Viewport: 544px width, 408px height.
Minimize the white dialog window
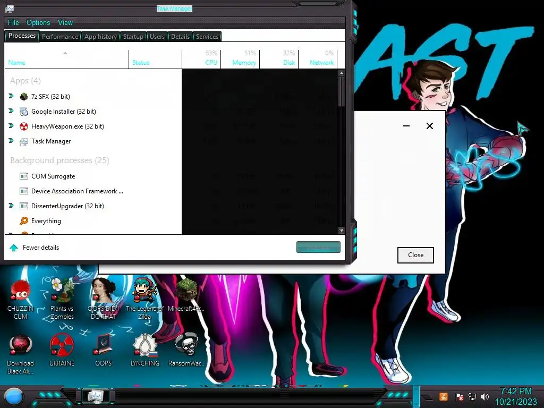point(406,126)
